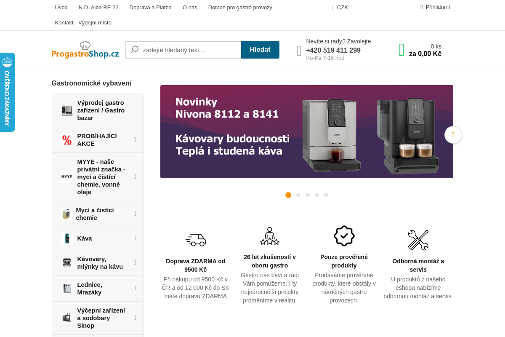Screen dimensions: 505x337
Task: Expand the Mycí a čistící chemie category
Action: click(135, 214)
